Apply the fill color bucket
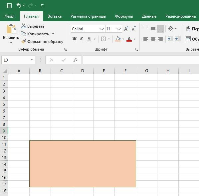The width and height of the screenshot is (199, 196). click(x=118, y=39)
